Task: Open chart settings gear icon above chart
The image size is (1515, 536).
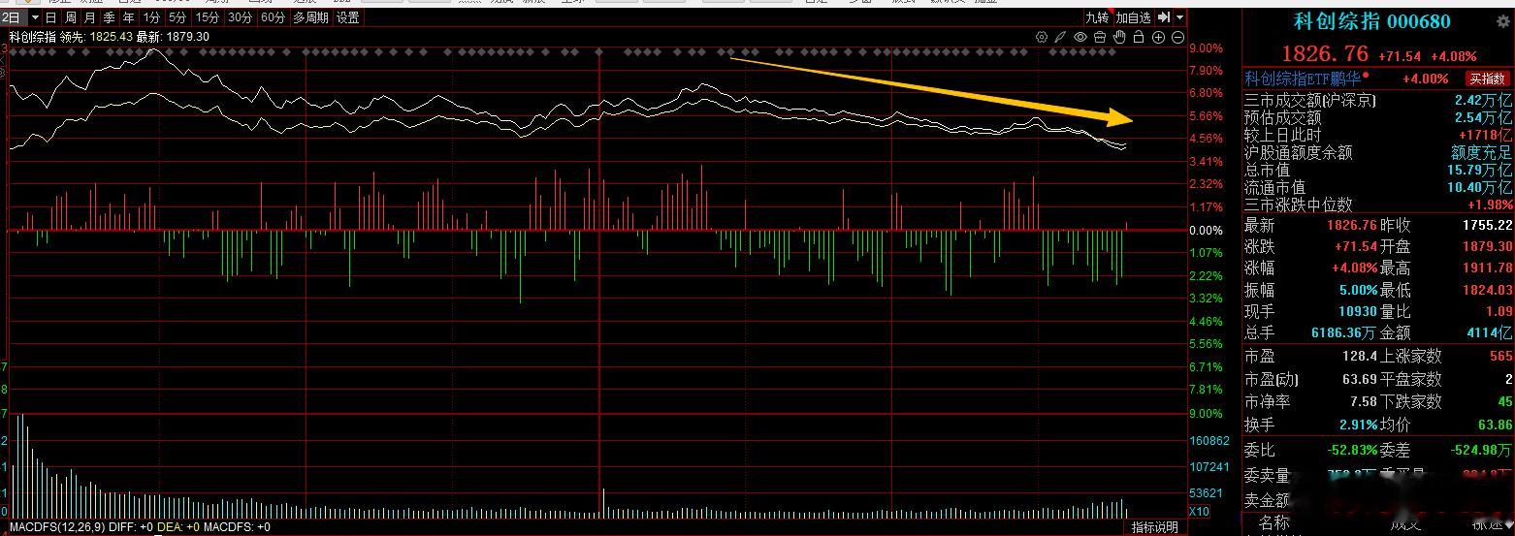Action: coord(1042,37)
